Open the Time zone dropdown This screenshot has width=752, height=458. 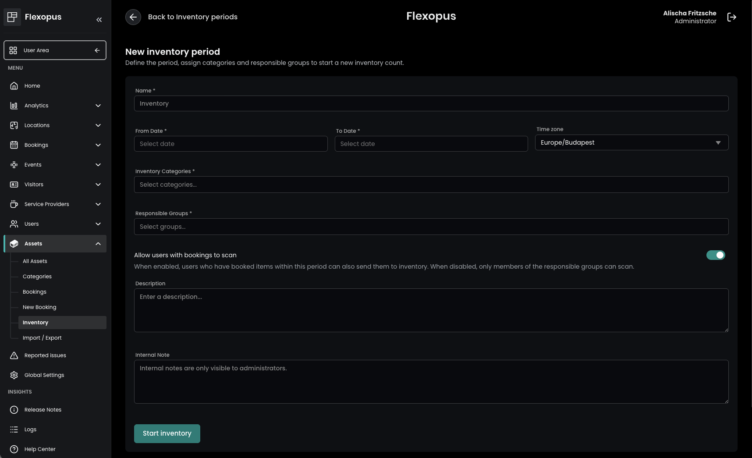point(631,142)
